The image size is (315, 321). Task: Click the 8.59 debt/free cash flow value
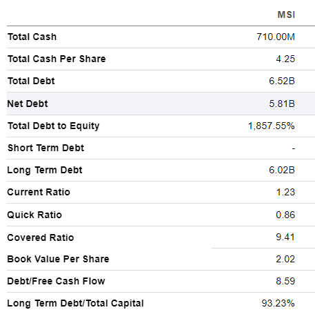point(285,281)
